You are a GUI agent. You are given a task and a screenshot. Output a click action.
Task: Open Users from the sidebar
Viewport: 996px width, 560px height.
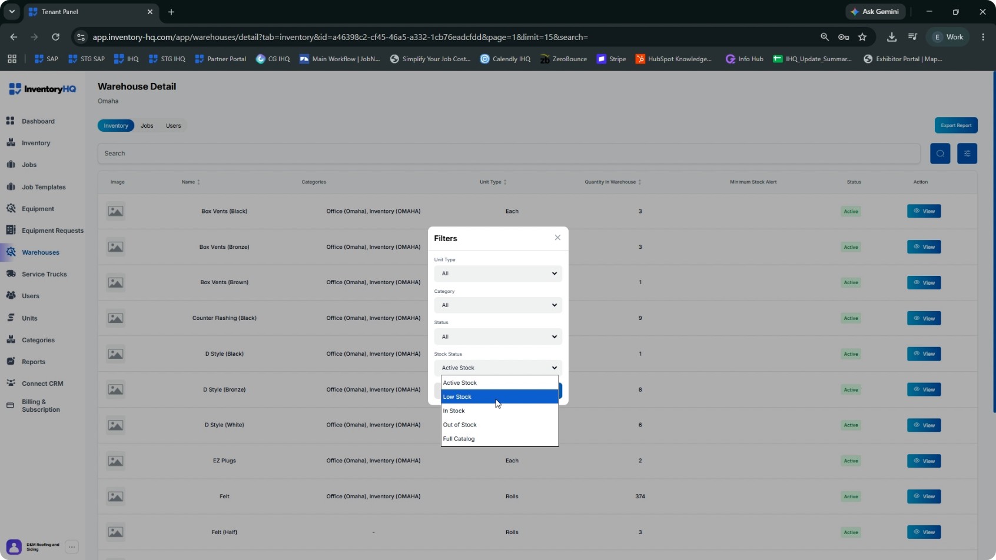[30, 296]
